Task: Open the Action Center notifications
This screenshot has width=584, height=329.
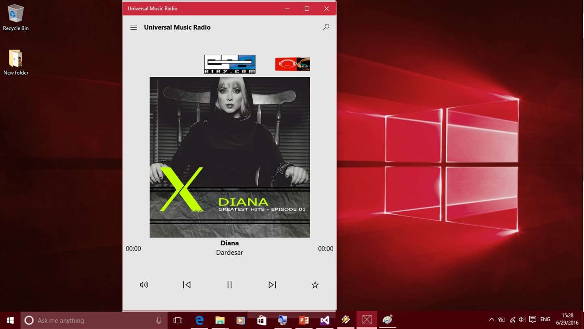Action: (x=533, y=320)
